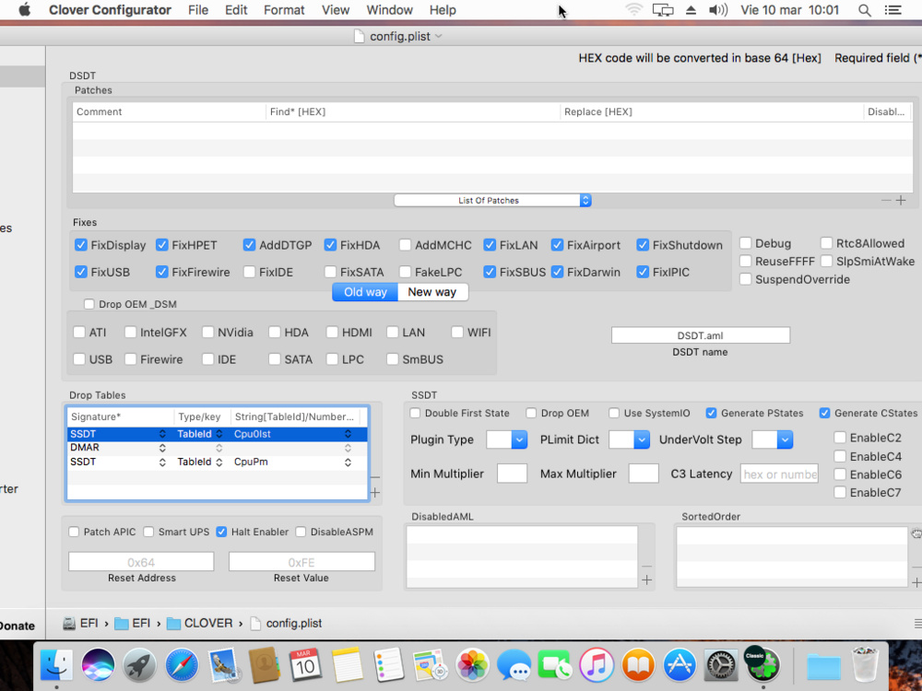This screenshot has height=691, width=922.
Task: Enable the EnableC6 option
Action: tap(840, 474)
